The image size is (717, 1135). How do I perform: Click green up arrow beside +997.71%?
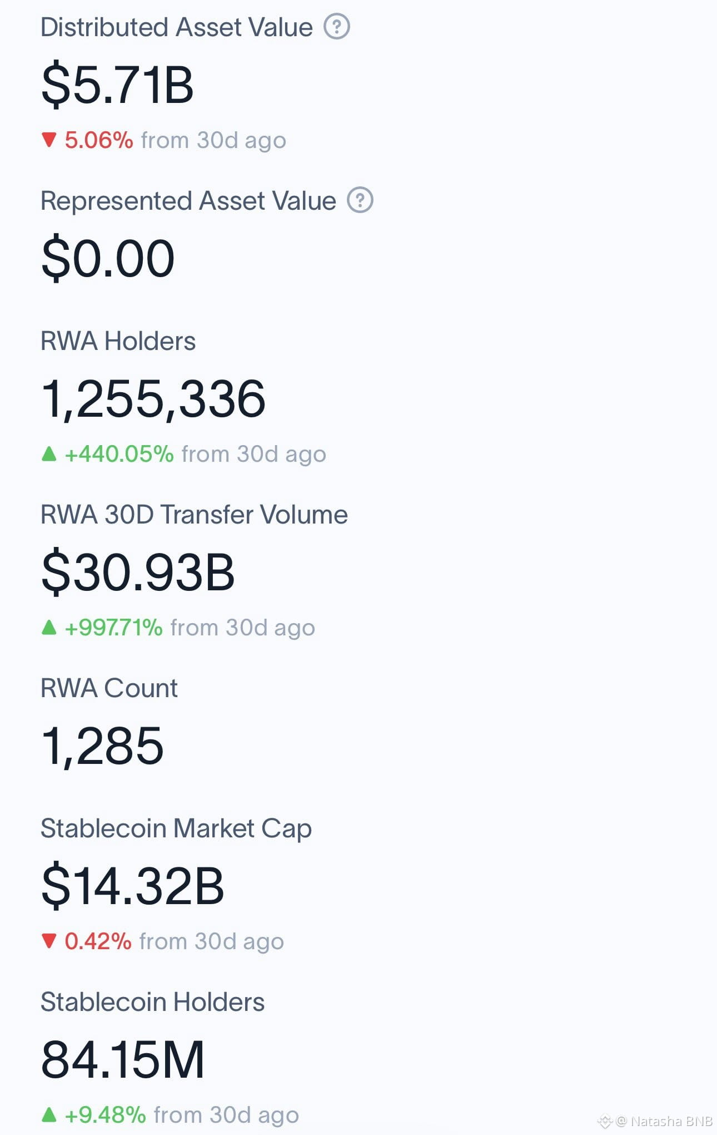(x=49, y=627)
